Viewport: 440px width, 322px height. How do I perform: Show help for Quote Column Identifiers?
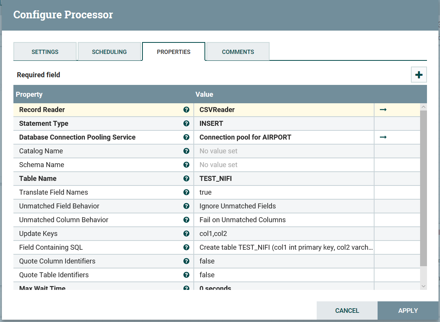[x=186, y=261]
